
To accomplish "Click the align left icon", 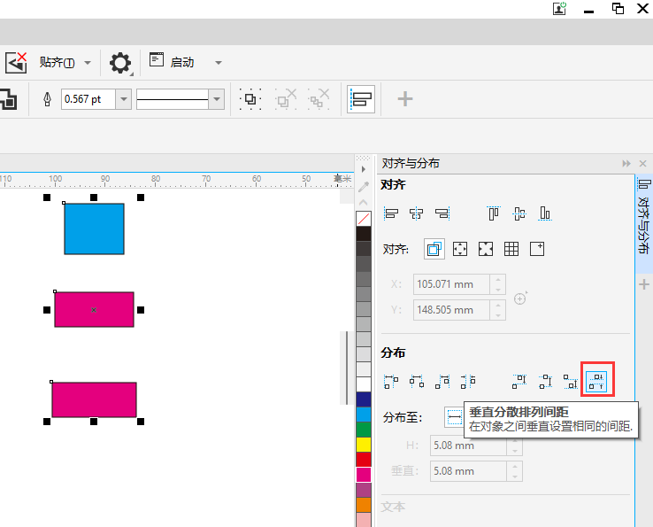I will click(x=391, y=213).
